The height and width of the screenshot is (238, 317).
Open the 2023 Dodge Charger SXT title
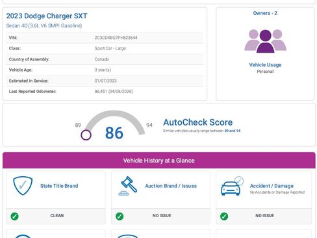coord(47,16)
